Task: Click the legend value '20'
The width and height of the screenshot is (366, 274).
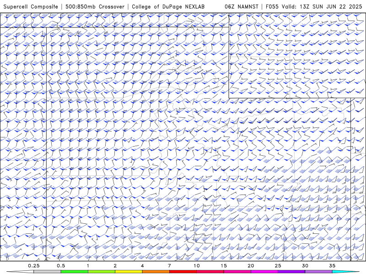Action: (251, 266)
